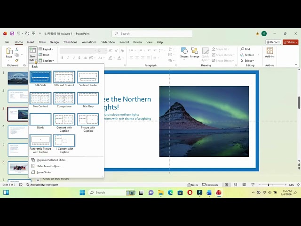Open the Transitions tab
Screen dimensions: 301x226
click(x=70, y=42)
